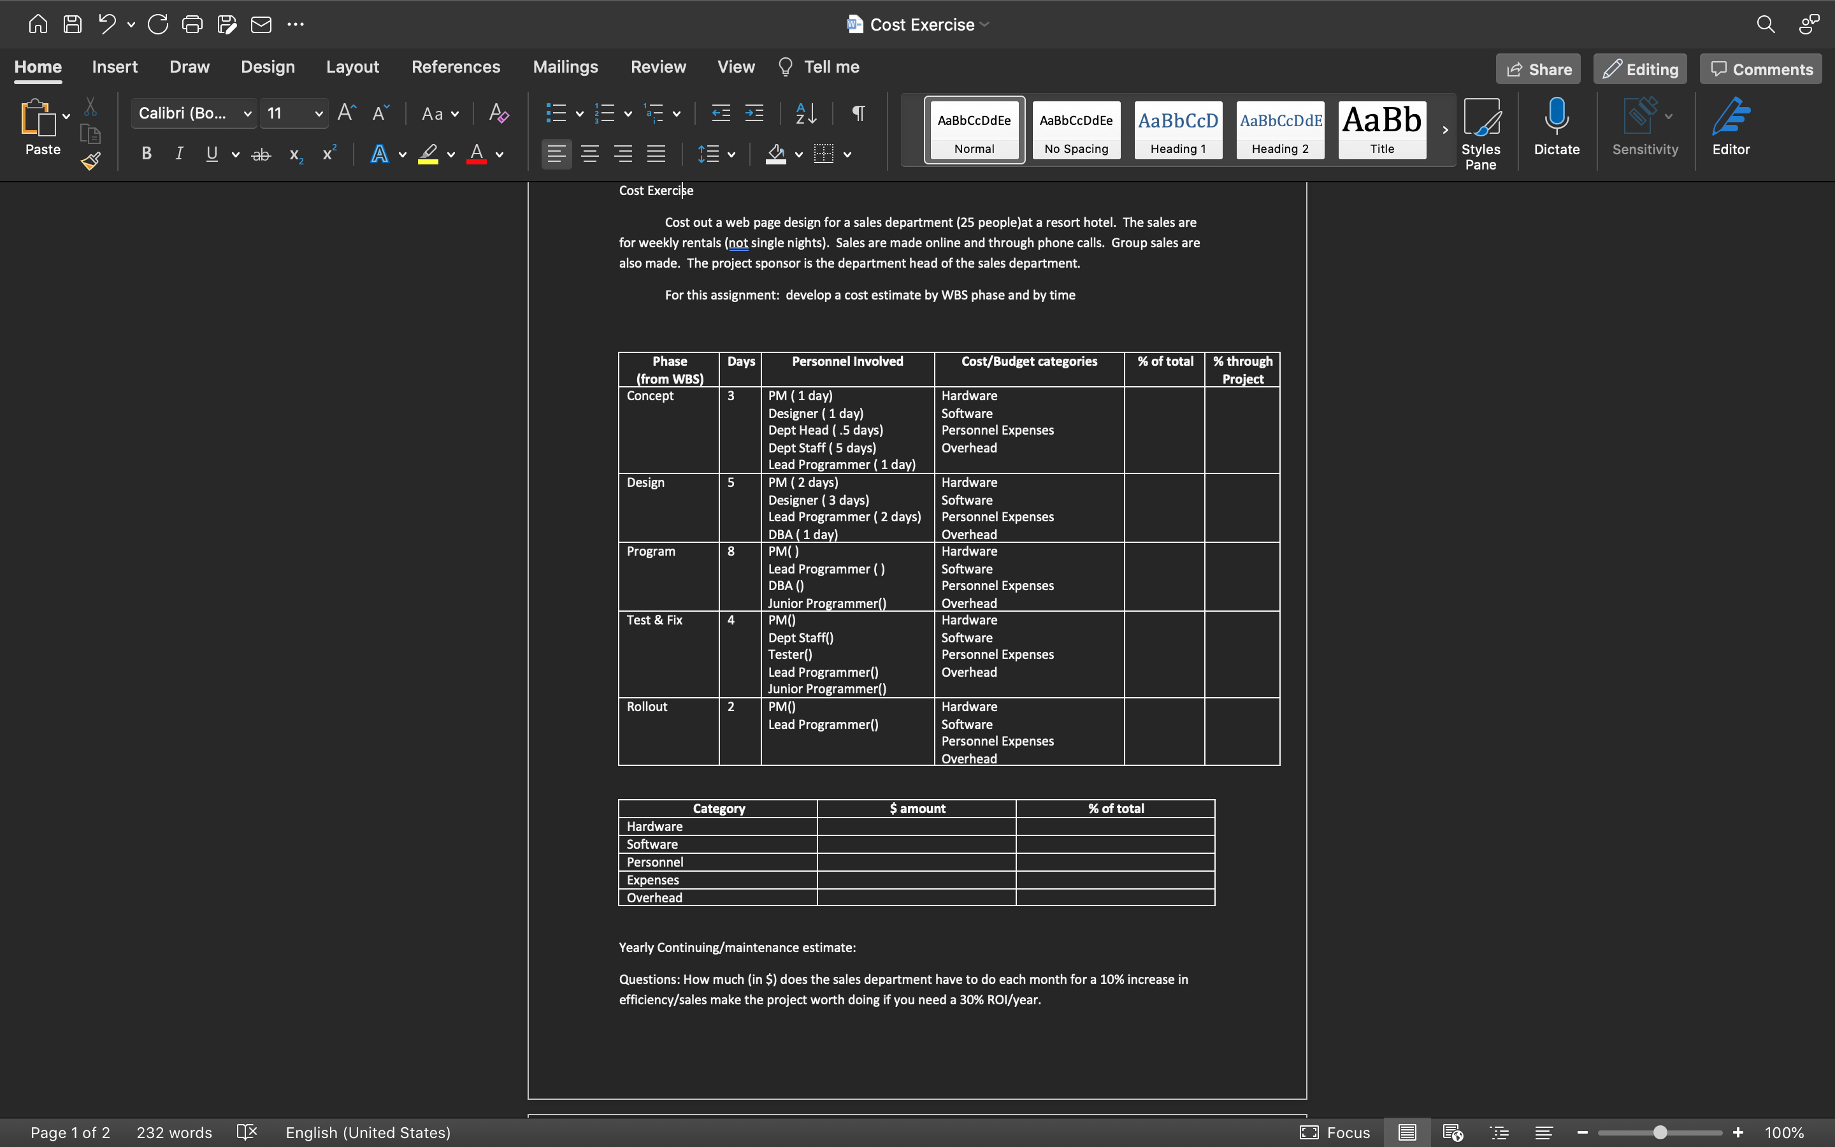Viewport: 1835px width, 1147px height.
Task: Click the Clear Formatting icon
Action: 498,114
